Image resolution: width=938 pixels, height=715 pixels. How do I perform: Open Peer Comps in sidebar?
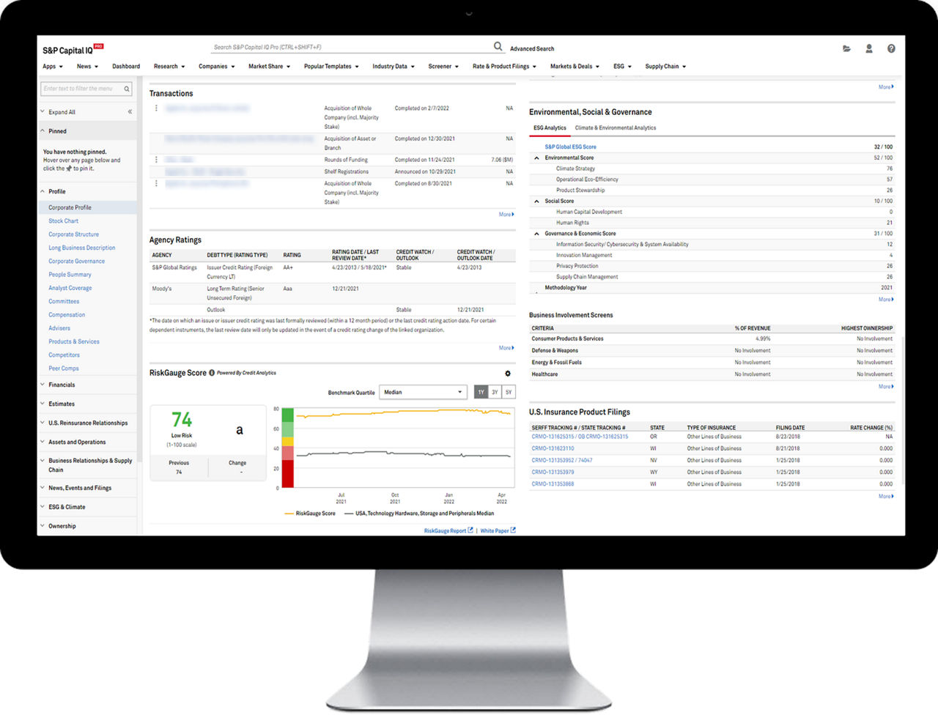tap(63, 368)
